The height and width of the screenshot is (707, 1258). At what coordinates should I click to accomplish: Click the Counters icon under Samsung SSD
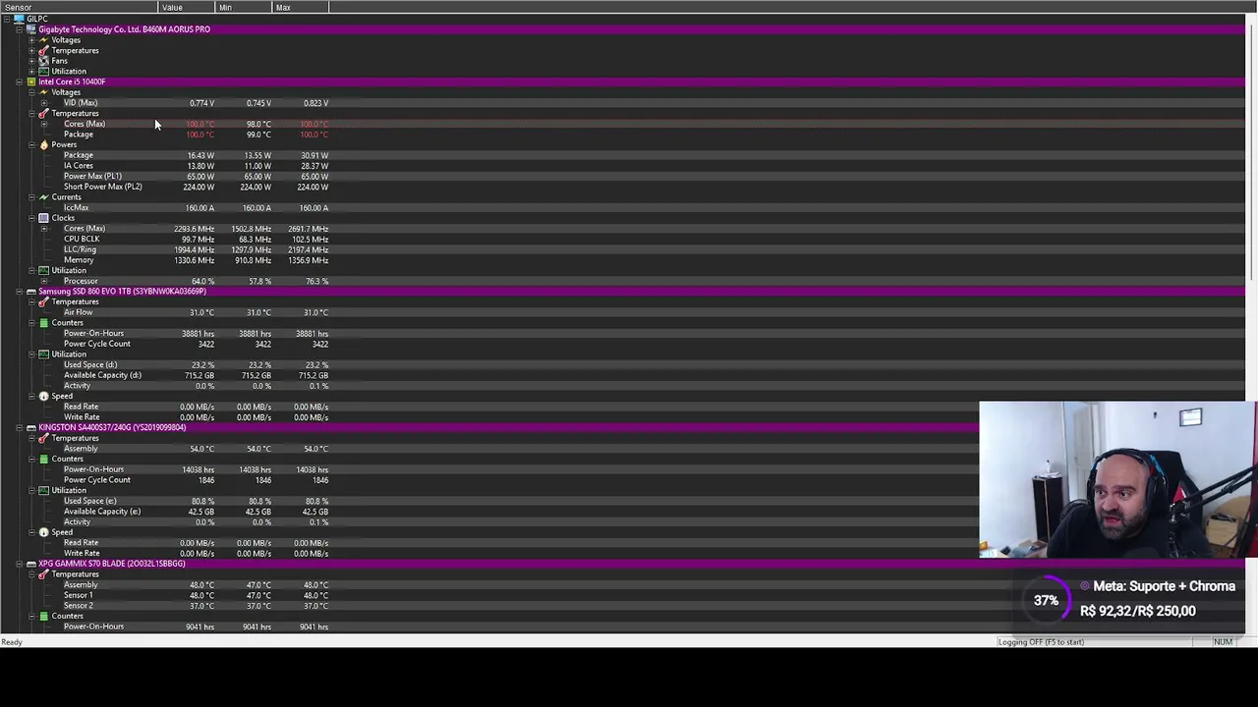(x=43, y=323)
